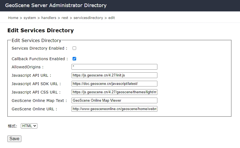
Task: Click the Edit Services Directory page heading
Action: (40, 30)
